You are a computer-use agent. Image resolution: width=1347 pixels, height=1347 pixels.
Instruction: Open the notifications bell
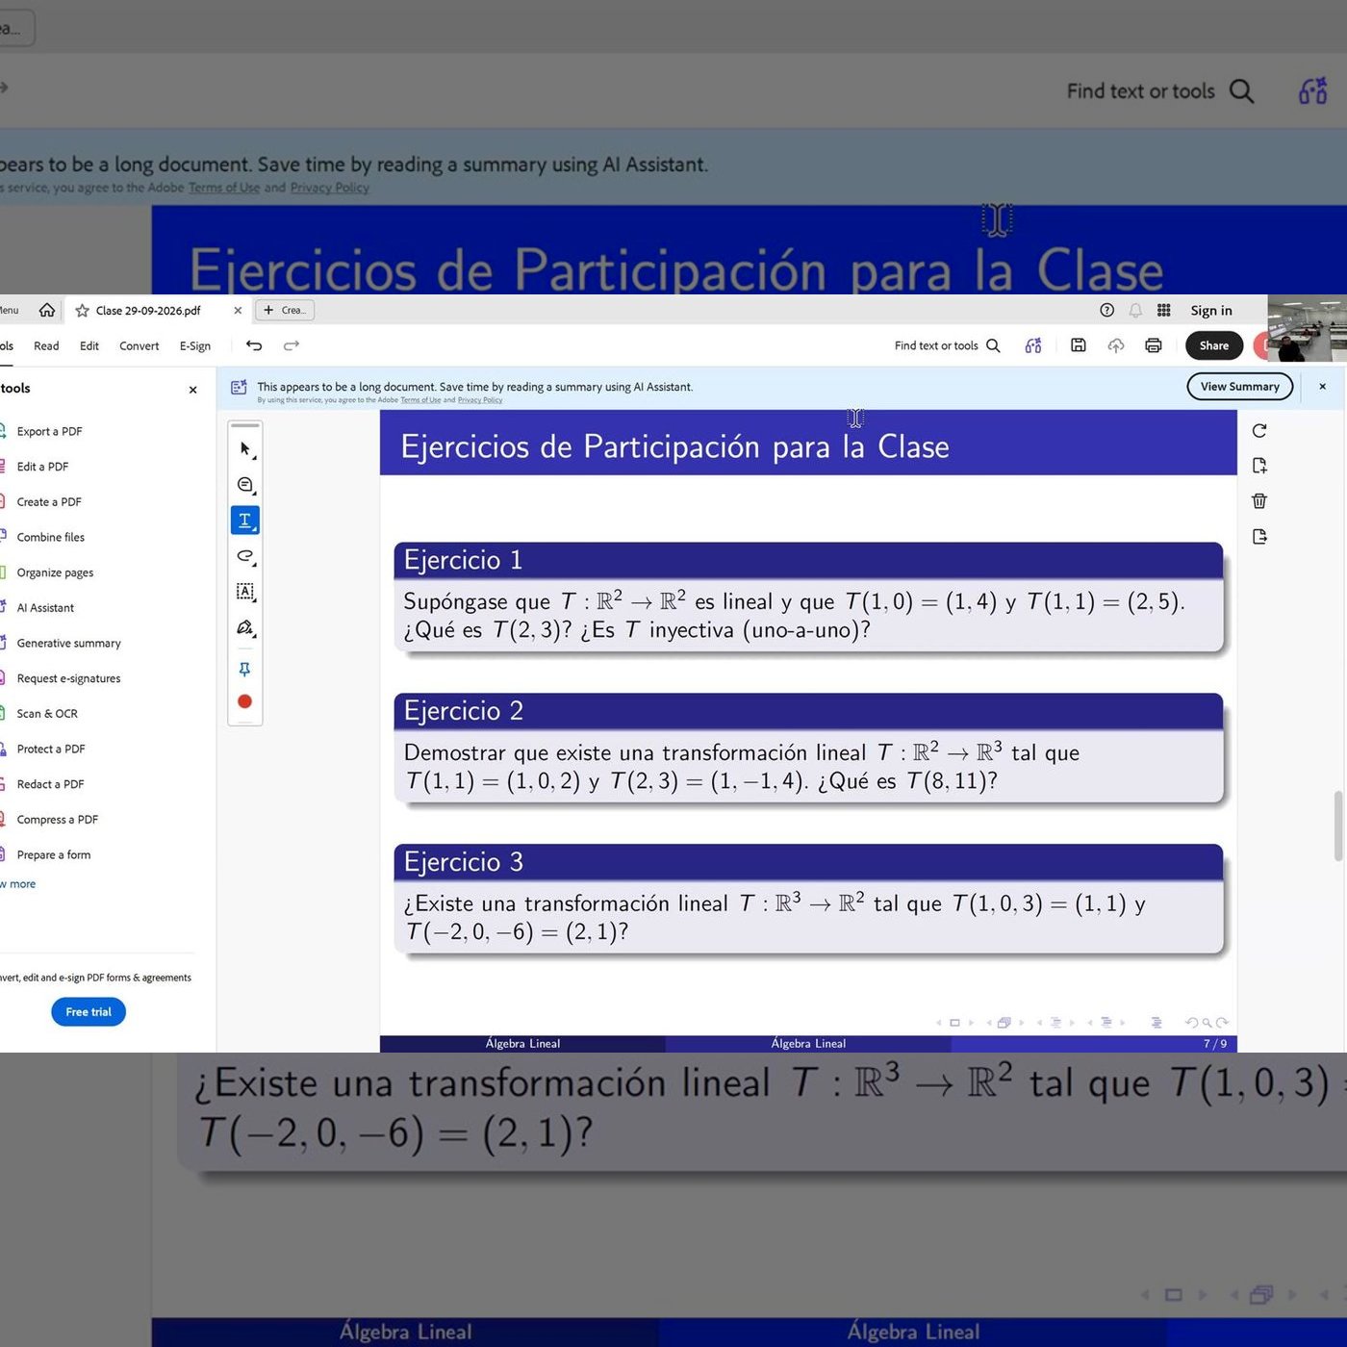point(1135,310)
